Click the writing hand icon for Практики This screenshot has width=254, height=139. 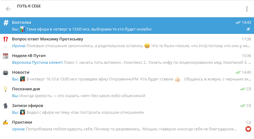(5, 123)
